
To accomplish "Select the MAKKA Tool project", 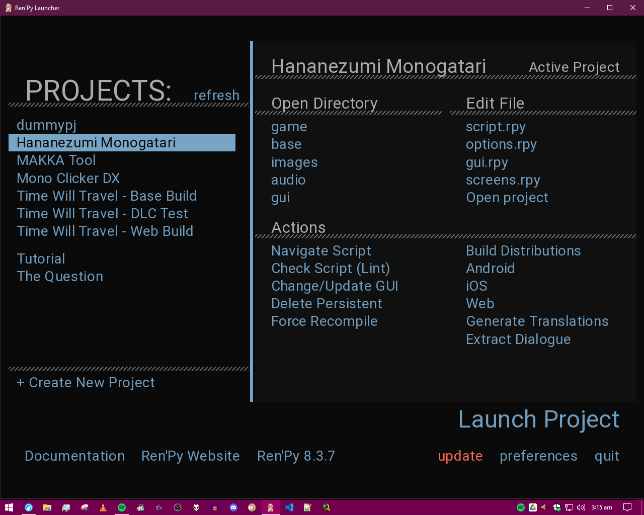I will pos(56,160).
